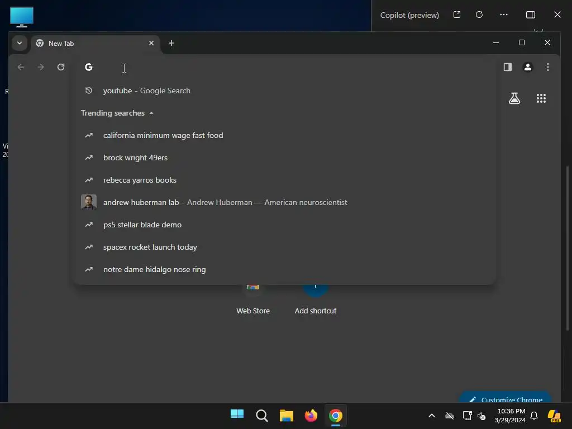Click Chrome's reload page icon
The height and width of the screenshot is (429, 572).
[61, 67]
